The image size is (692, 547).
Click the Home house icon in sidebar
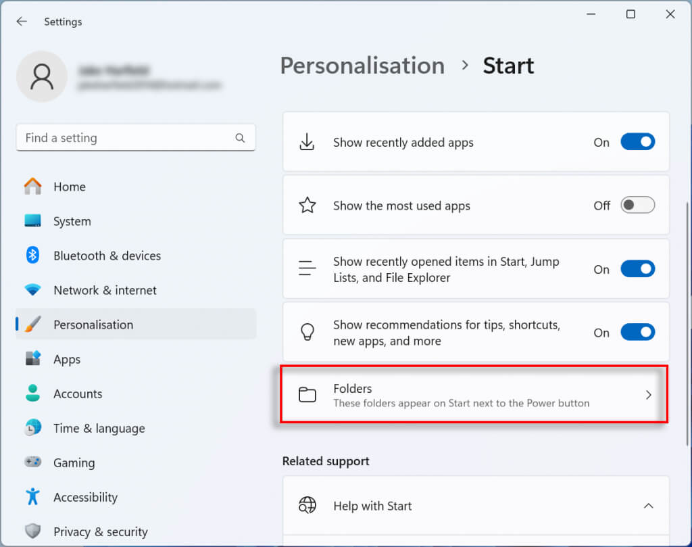click(x=32, y=187)
